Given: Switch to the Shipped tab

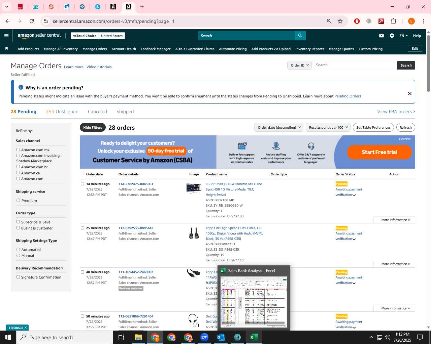Looking at the screenshot, I should click(x=125, y=112).
